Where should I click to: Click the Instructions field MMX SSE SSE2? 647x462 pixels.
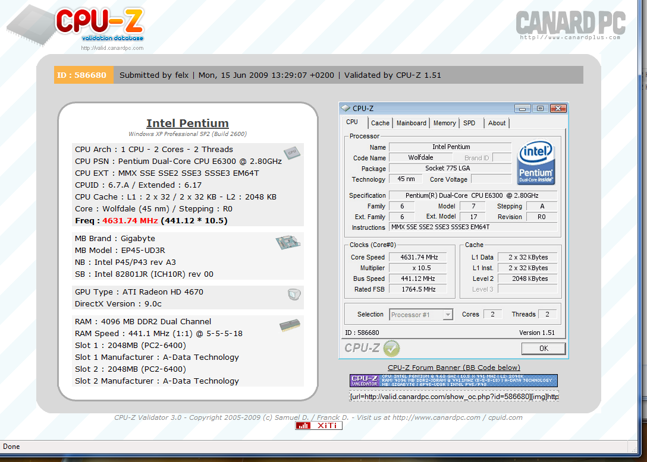[473, 227]
